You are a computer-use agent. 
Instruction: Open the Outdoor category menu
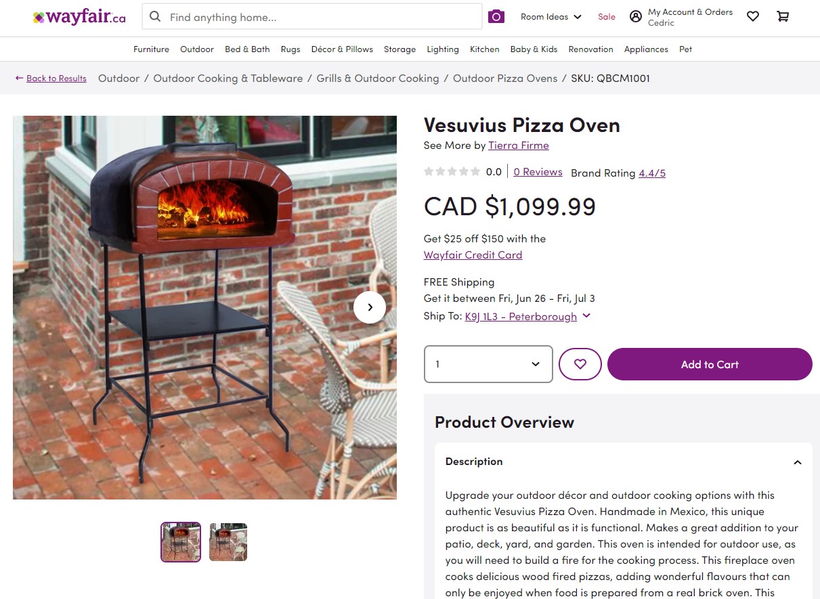197,49
